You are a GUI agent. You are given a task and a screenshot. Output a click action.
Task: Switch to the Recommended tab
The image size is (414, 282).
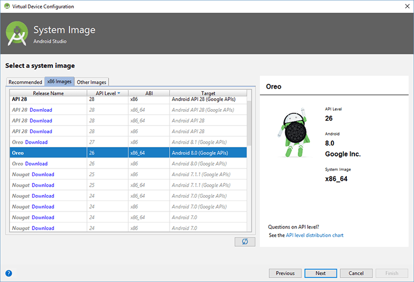25,82
